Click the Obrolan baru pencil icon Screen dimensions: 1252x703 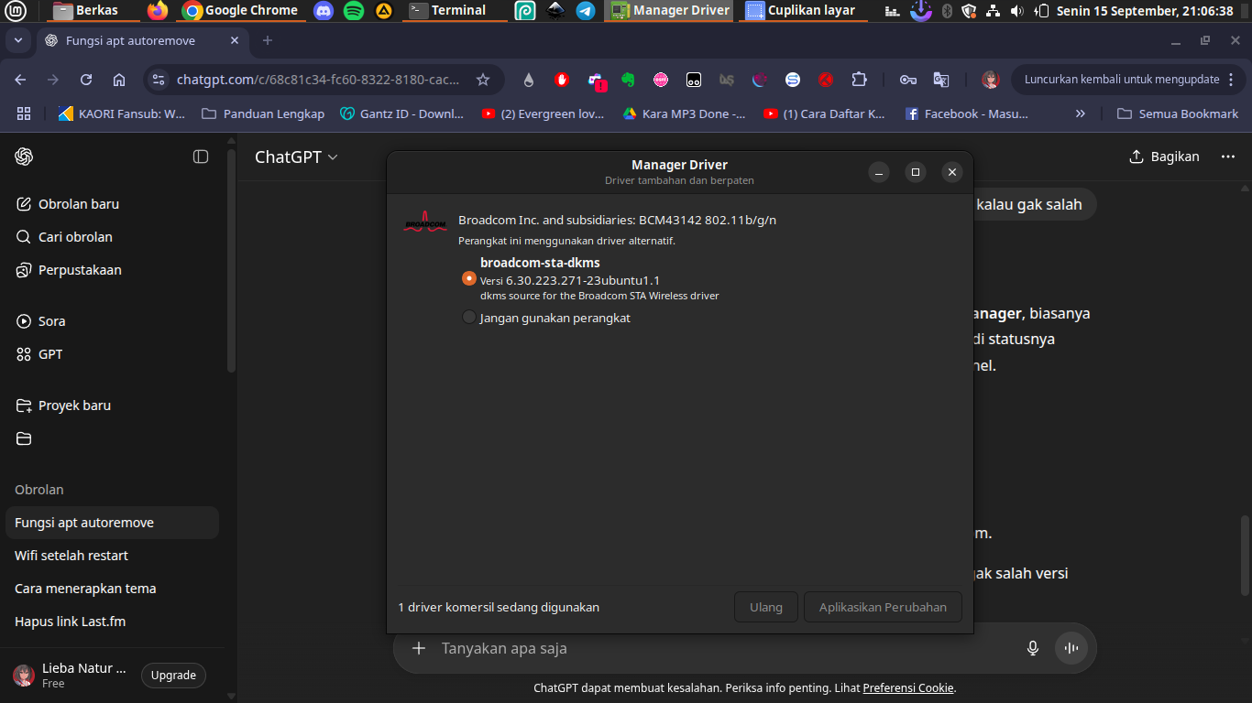tap(24, 204)
